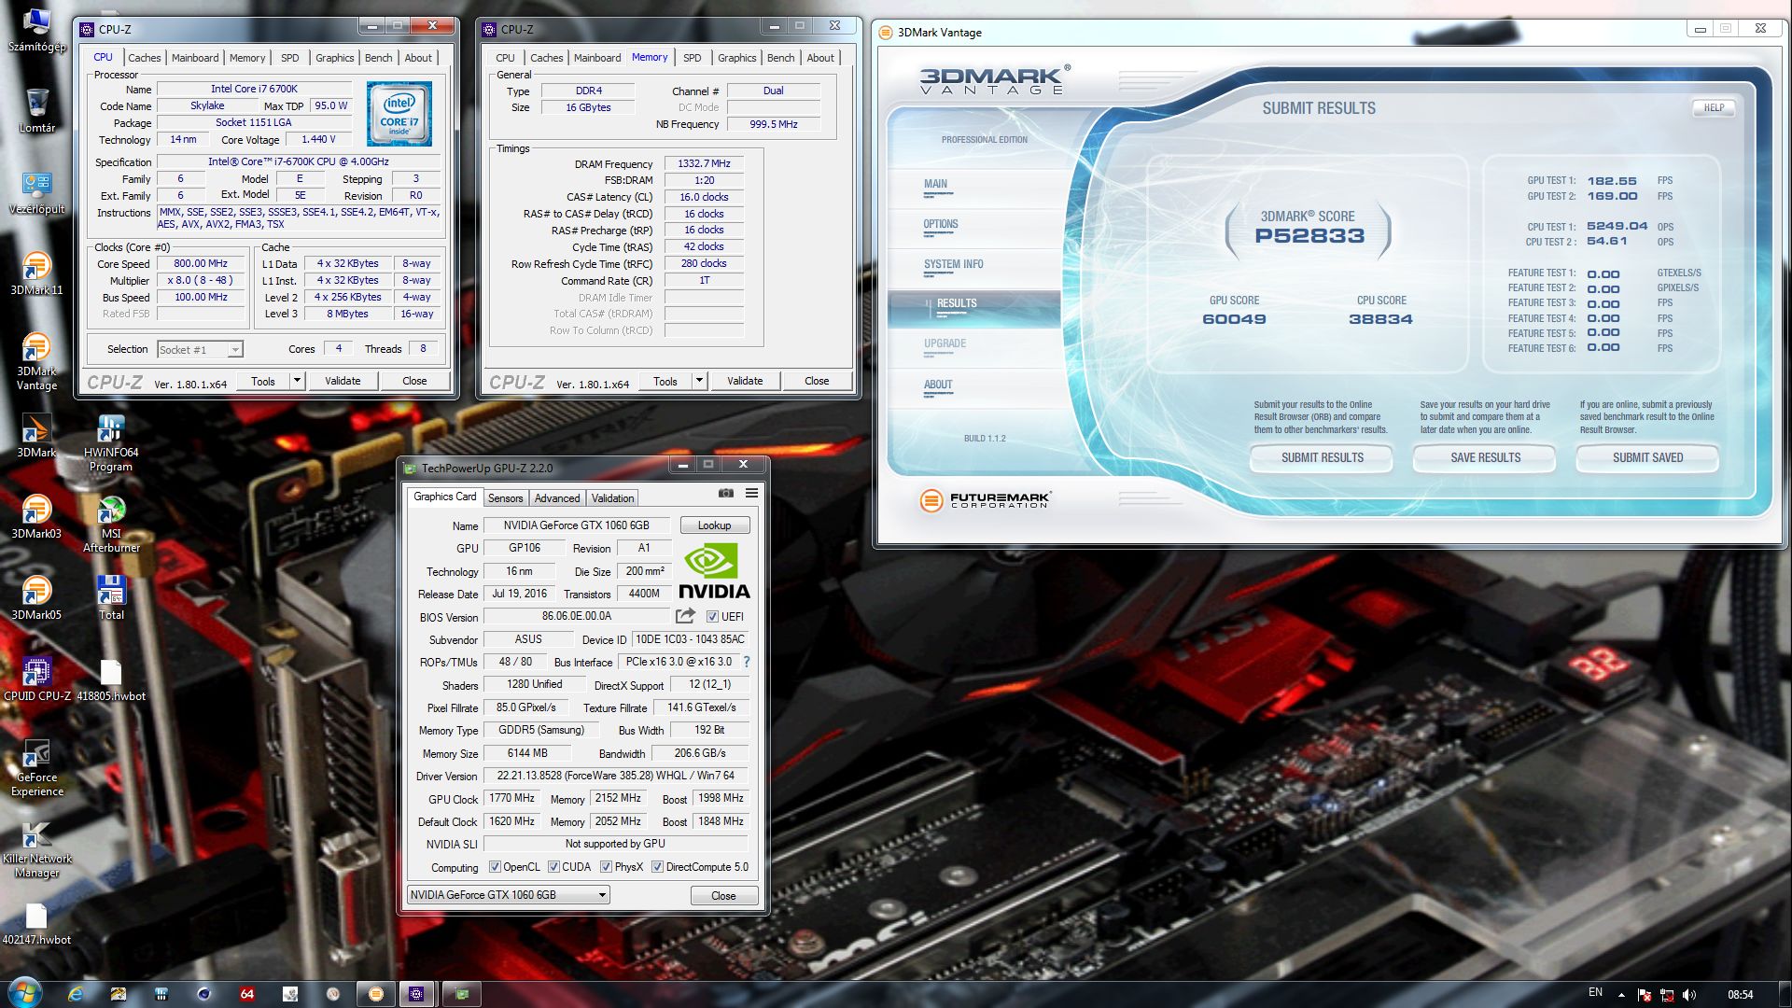The width and height of the screenshot is (1792, 1008).
Task: Click the GPU-Z screenshot camera icon
Action: click(x=725, y=493)
